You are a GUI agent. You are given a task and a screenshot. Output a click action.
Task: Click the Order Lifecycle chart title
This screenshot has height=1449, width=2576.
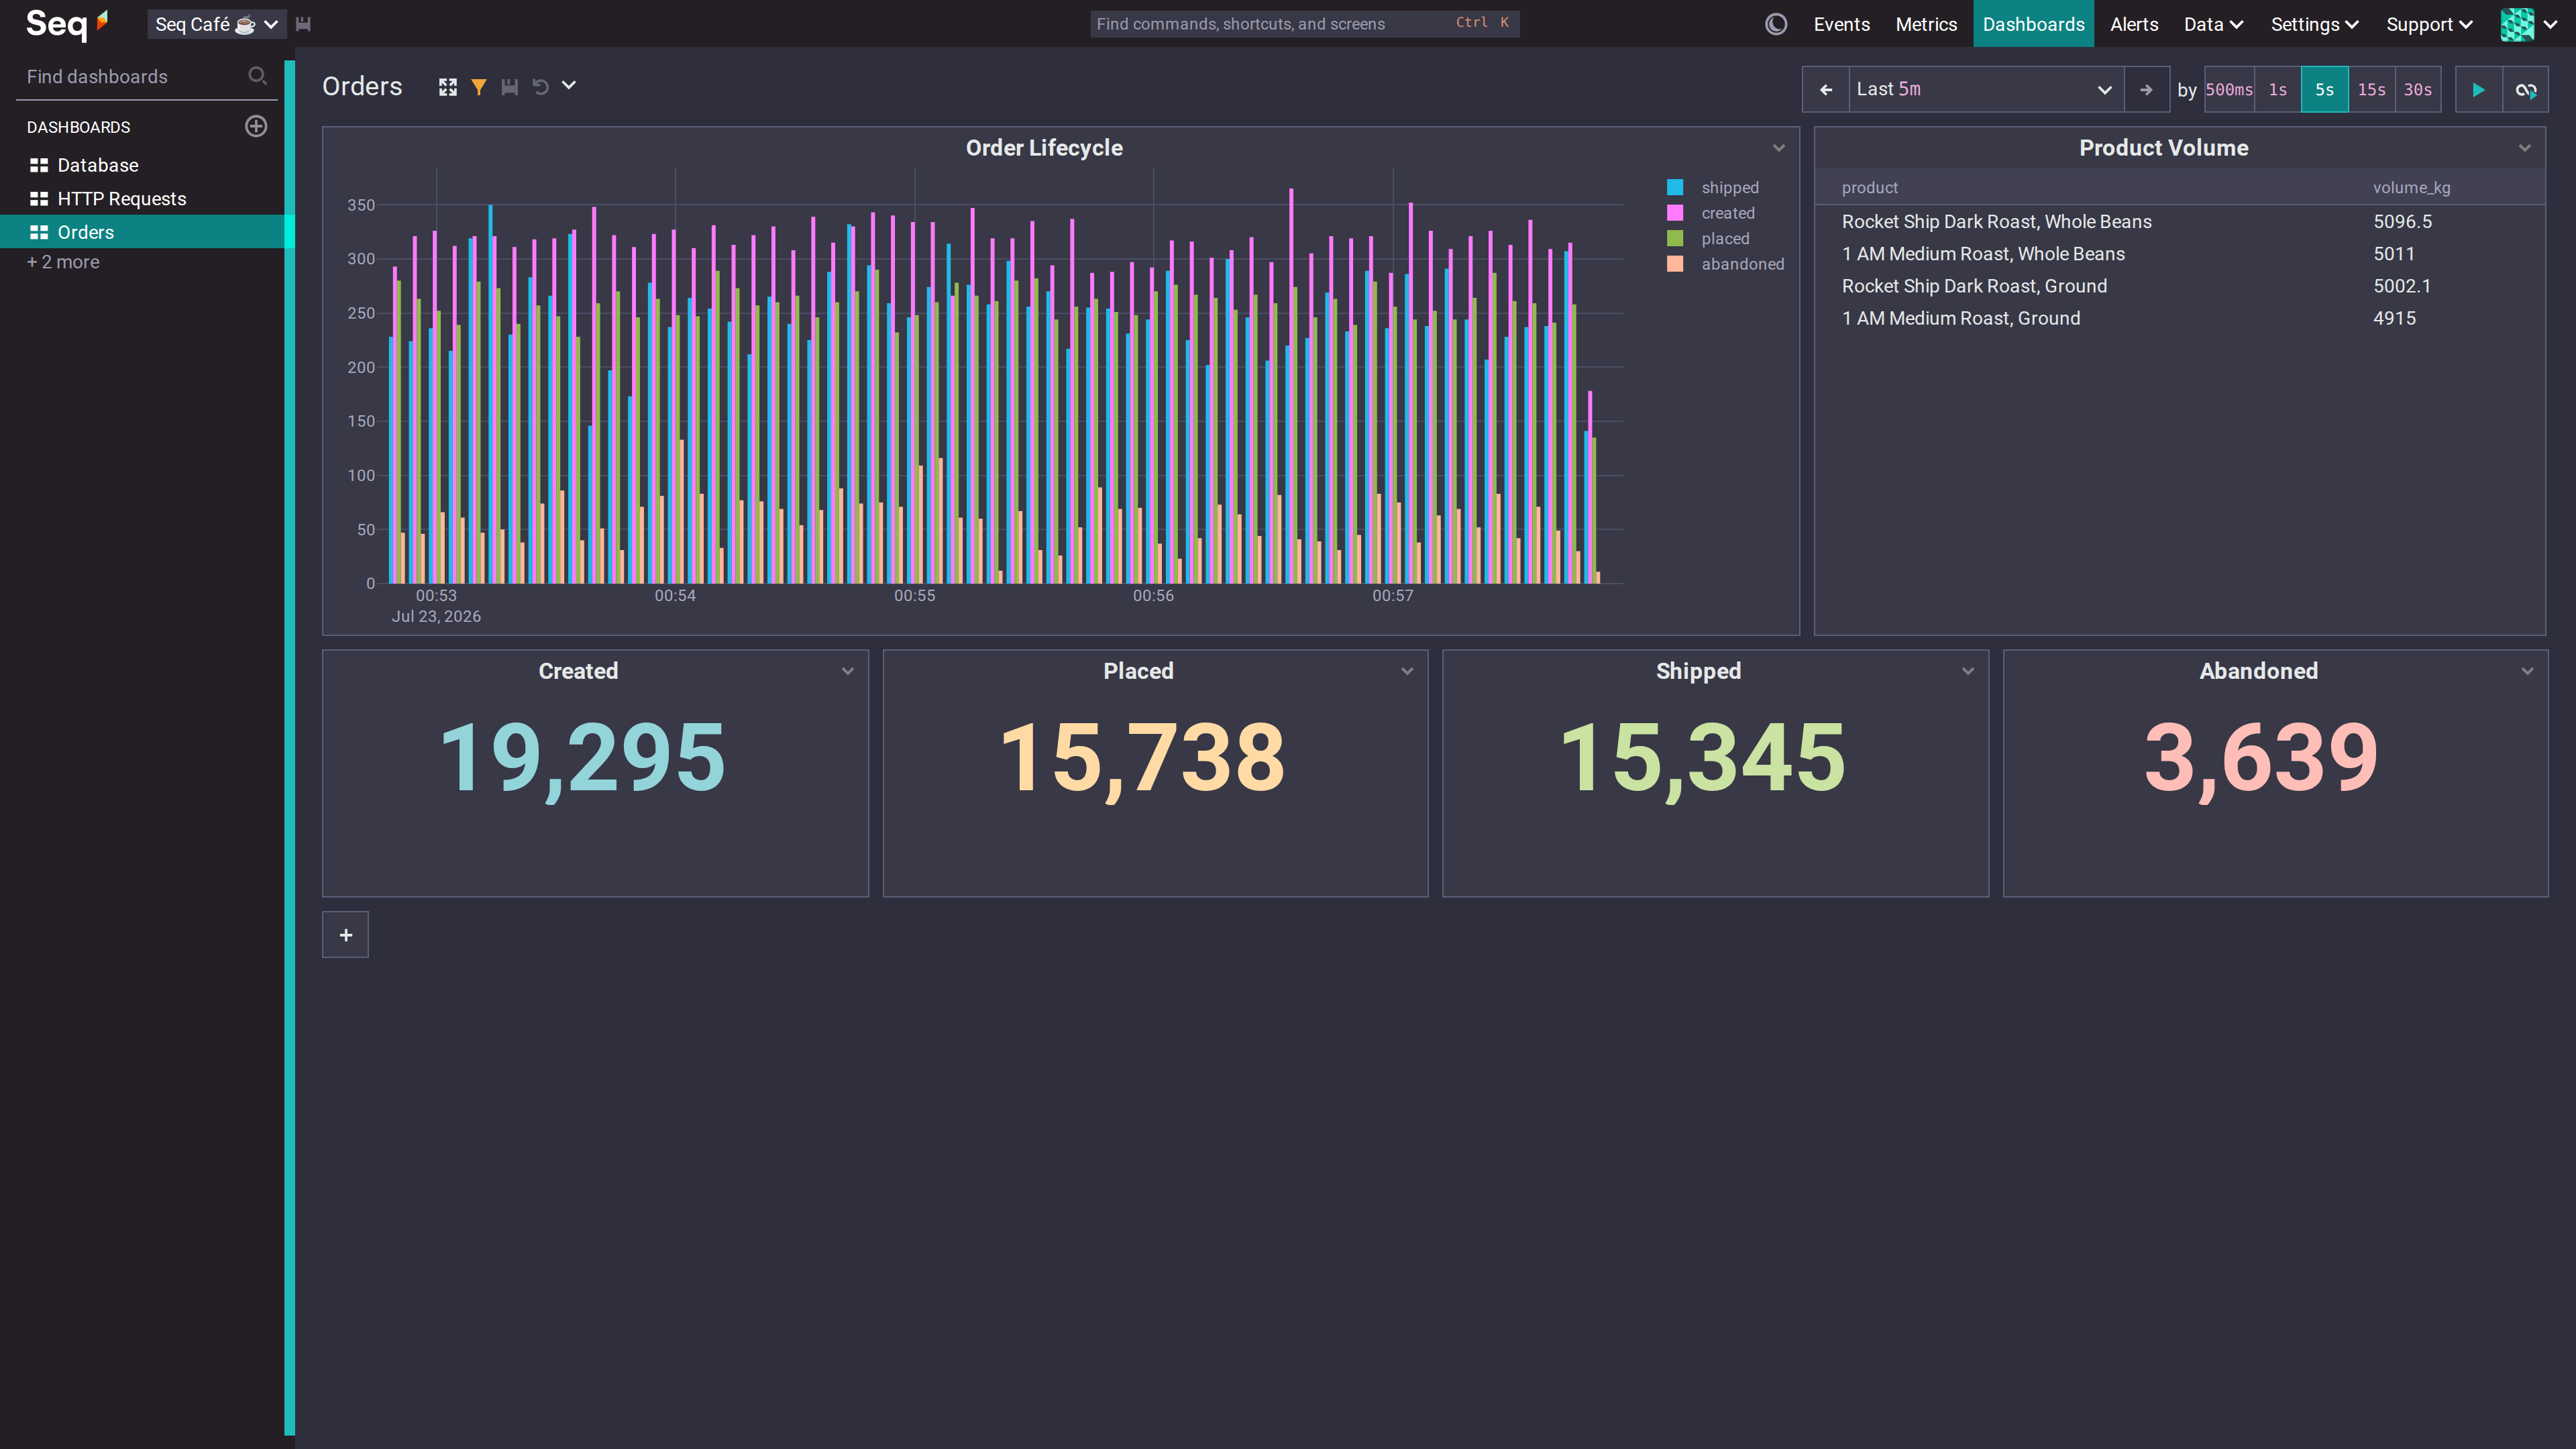pos(1044,148)
